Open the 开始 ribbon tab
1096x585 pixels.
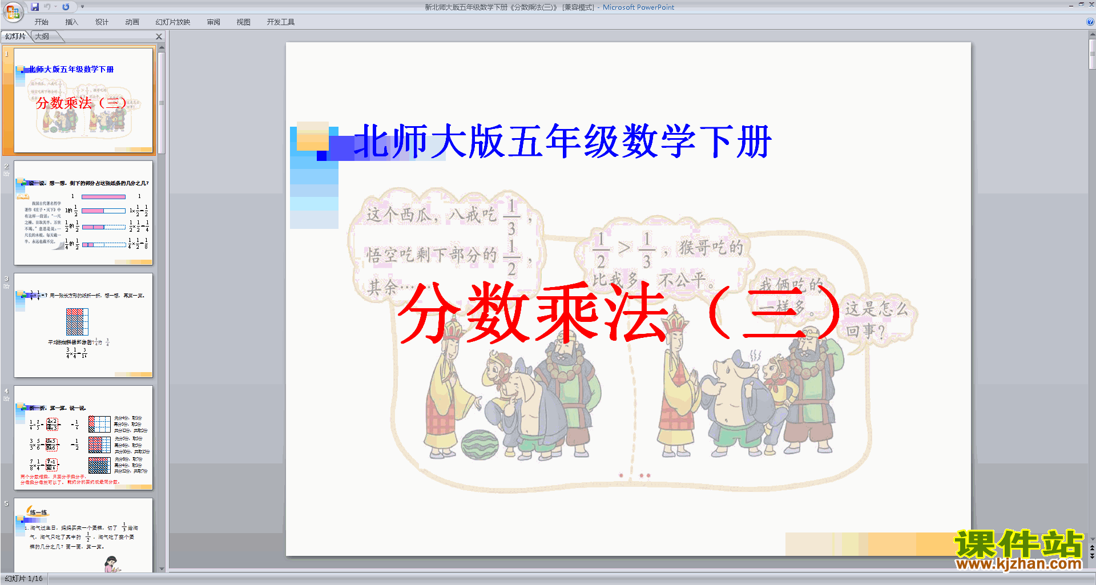42,22
